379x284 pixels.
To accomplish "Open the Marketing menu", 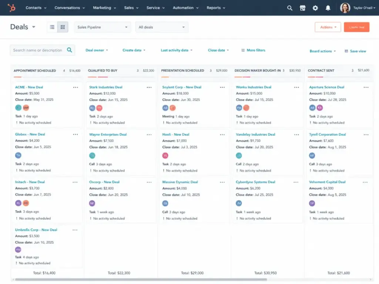I will 104,8.
